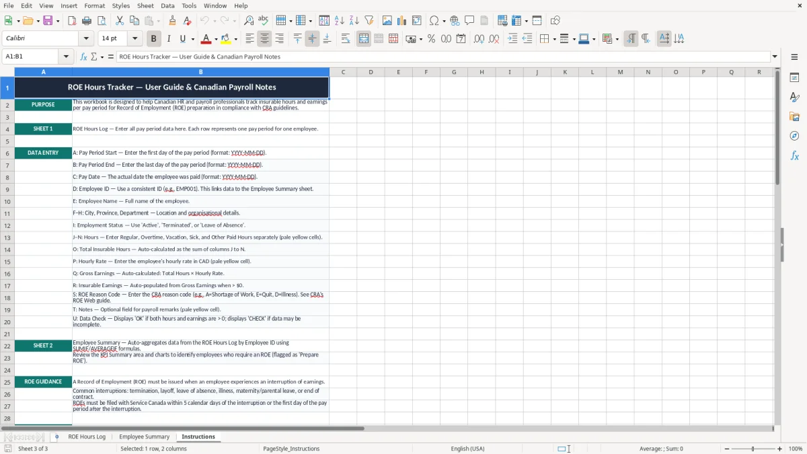Toggle Align Right

[280, 39]
